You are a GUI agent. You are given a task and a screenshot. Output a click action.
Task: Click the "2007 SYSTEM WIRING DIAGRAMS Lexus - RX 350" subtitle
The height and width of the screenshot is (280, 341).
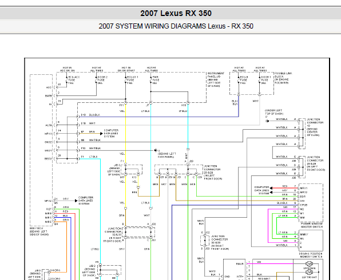pyautogui.click(x=176, y=26)
